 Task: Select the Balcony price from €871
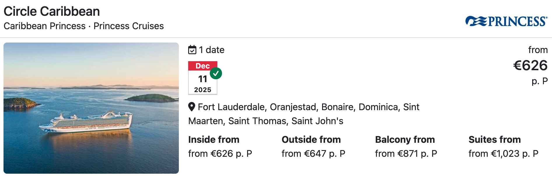(x=406, y=154)
